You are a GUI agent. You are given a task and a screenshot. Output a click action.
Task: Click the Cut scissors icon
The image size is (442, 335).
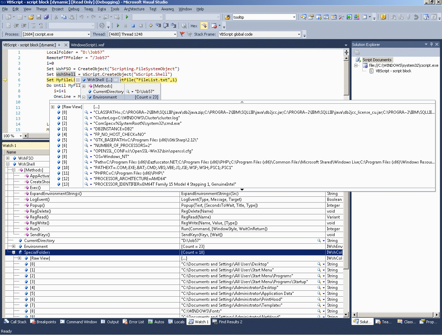pos(56,17)
